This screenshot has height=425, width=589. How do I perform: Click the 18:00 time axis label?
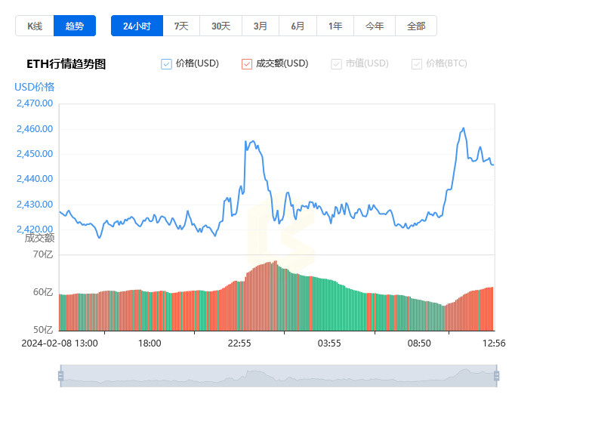(150, 343)
